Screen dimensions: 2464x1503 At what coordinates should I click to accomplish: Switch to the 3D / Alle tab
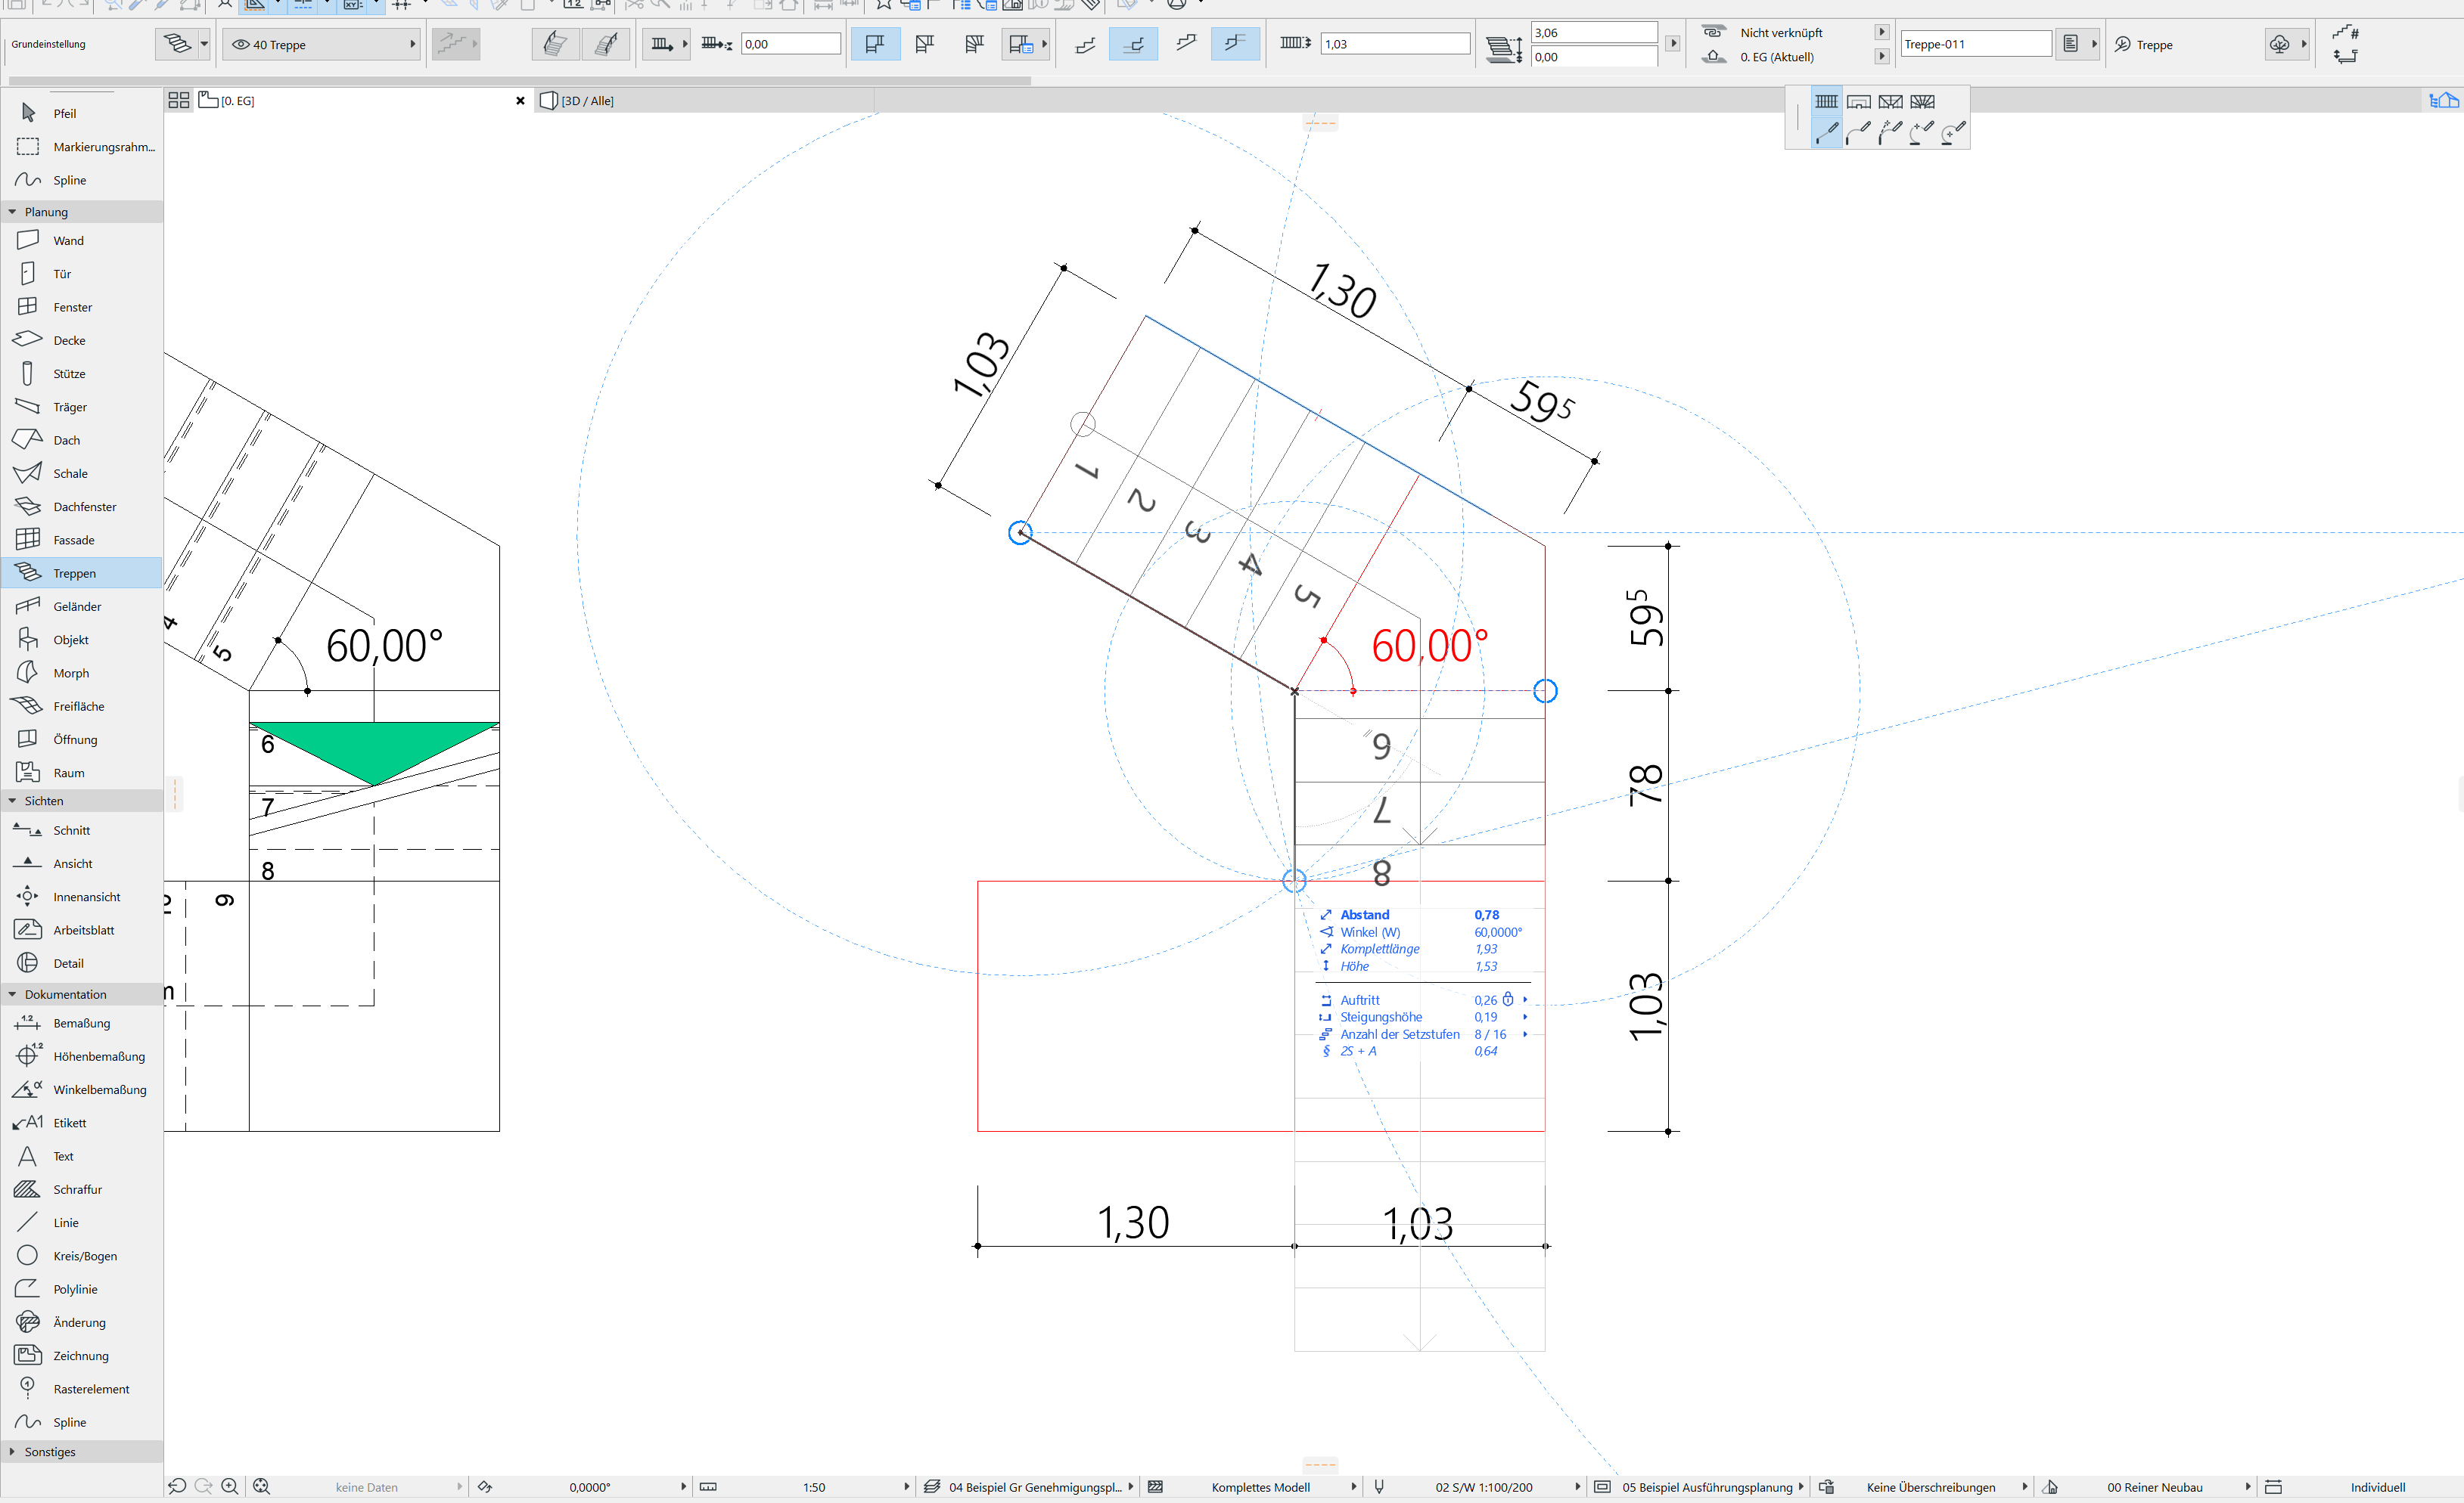click(588, 101)
